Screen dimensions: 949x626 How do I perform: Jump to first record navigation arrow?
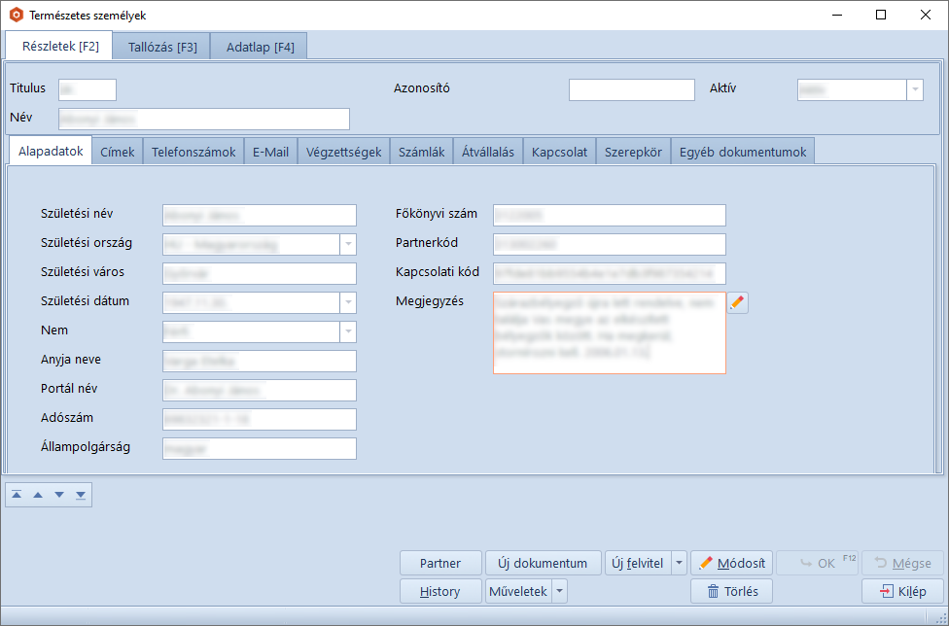tap(17, 495)
